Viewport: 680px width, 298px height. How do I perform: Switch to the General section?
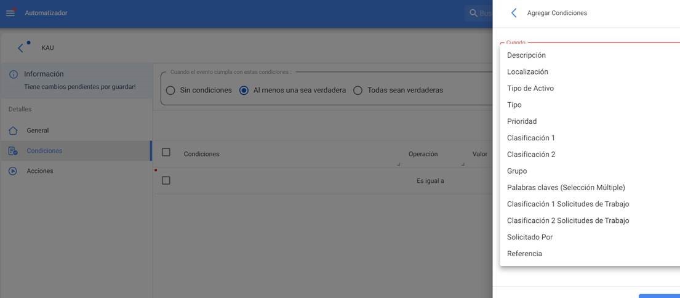(38, 131)
